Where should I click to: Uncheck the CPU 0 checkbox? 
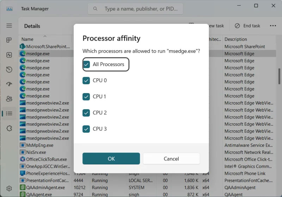pos(86,81)
